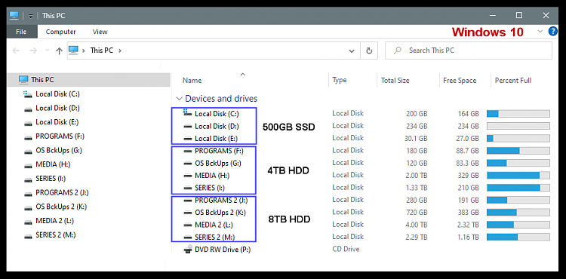Collapse the Devices and drives group
566x279 pixels.
(x=179, y=99)
